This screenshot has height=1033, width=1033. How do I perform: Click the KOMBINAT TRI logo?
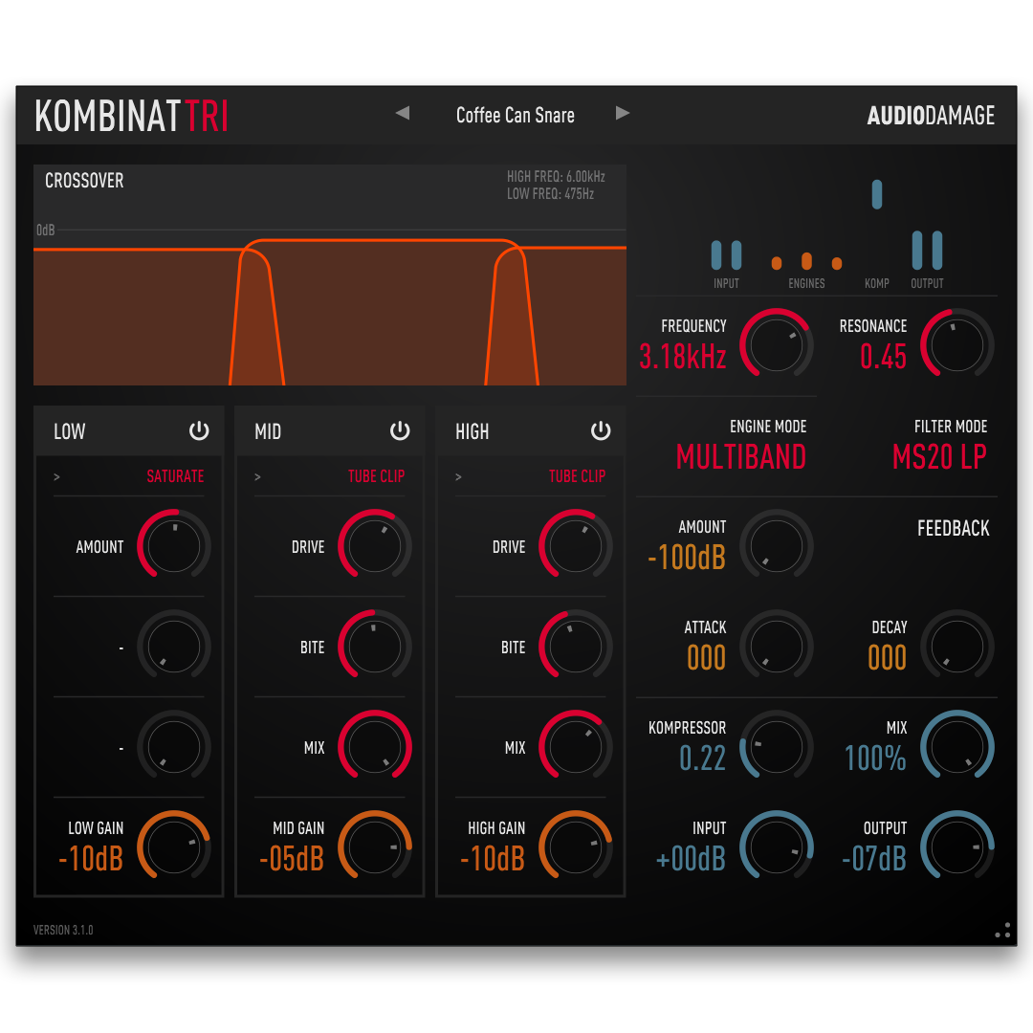131,114
